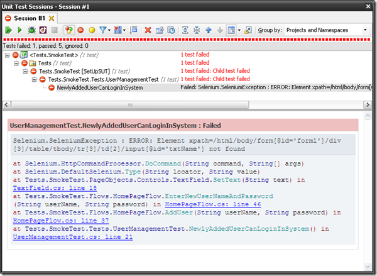Click the funnel filter icon
377x276 pixels.
(103, 30)
